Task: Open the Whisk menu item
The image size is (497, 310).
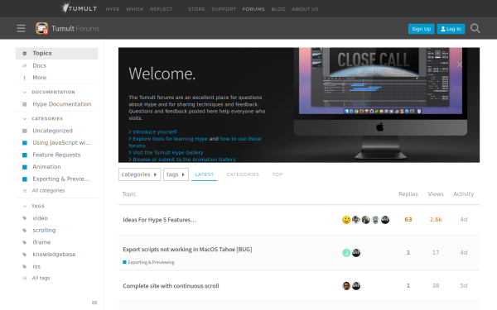Action: 135,9
